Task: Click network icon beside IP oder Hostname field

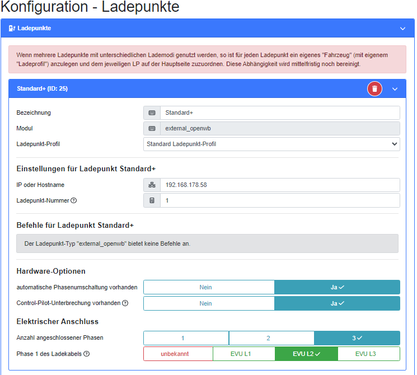Action: [152, 185]
